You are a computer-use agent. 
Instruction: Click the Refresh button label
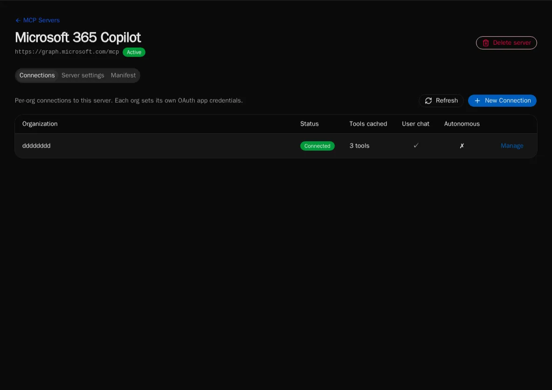447,101
